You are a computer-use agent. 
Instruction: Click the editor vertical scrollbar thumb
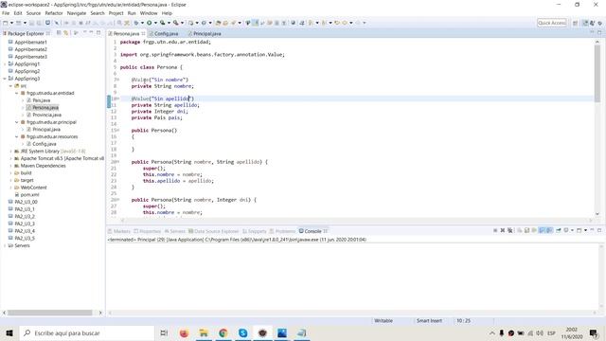tap(597, 73)
